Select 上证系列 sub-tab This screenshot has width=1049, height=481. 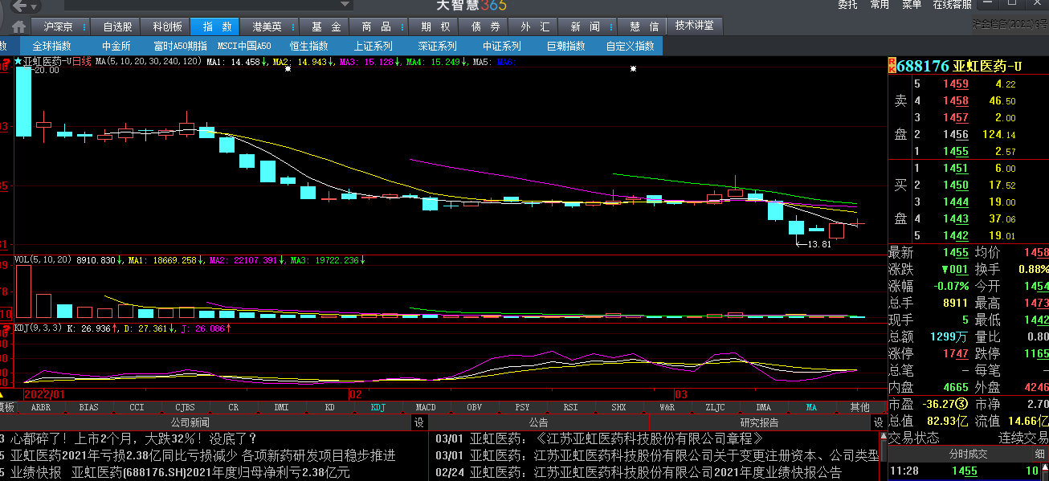pos(373,46)
